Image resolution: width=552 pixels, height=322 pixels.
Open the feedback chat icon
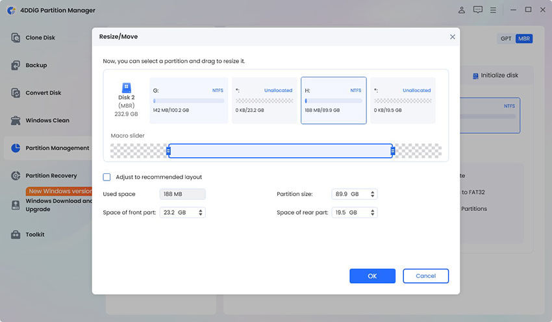(478, 10)
